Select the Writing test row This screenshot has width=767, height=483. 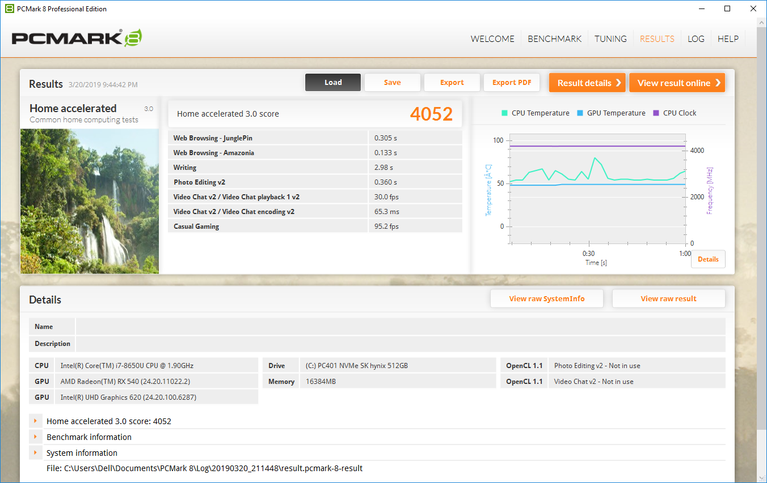315,167
